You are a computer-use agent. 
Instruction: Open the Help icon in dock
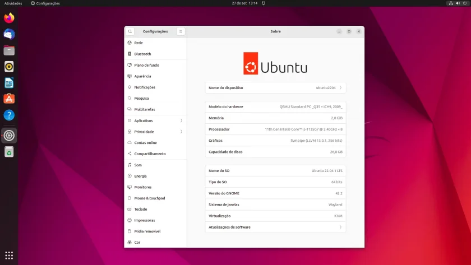[9, 115]
